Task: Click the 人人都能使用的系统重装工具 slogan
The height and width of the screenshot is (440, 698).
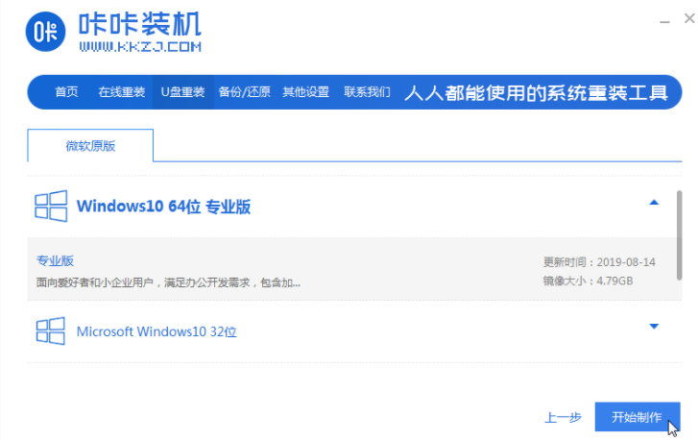Action: (x=537, y=92)
